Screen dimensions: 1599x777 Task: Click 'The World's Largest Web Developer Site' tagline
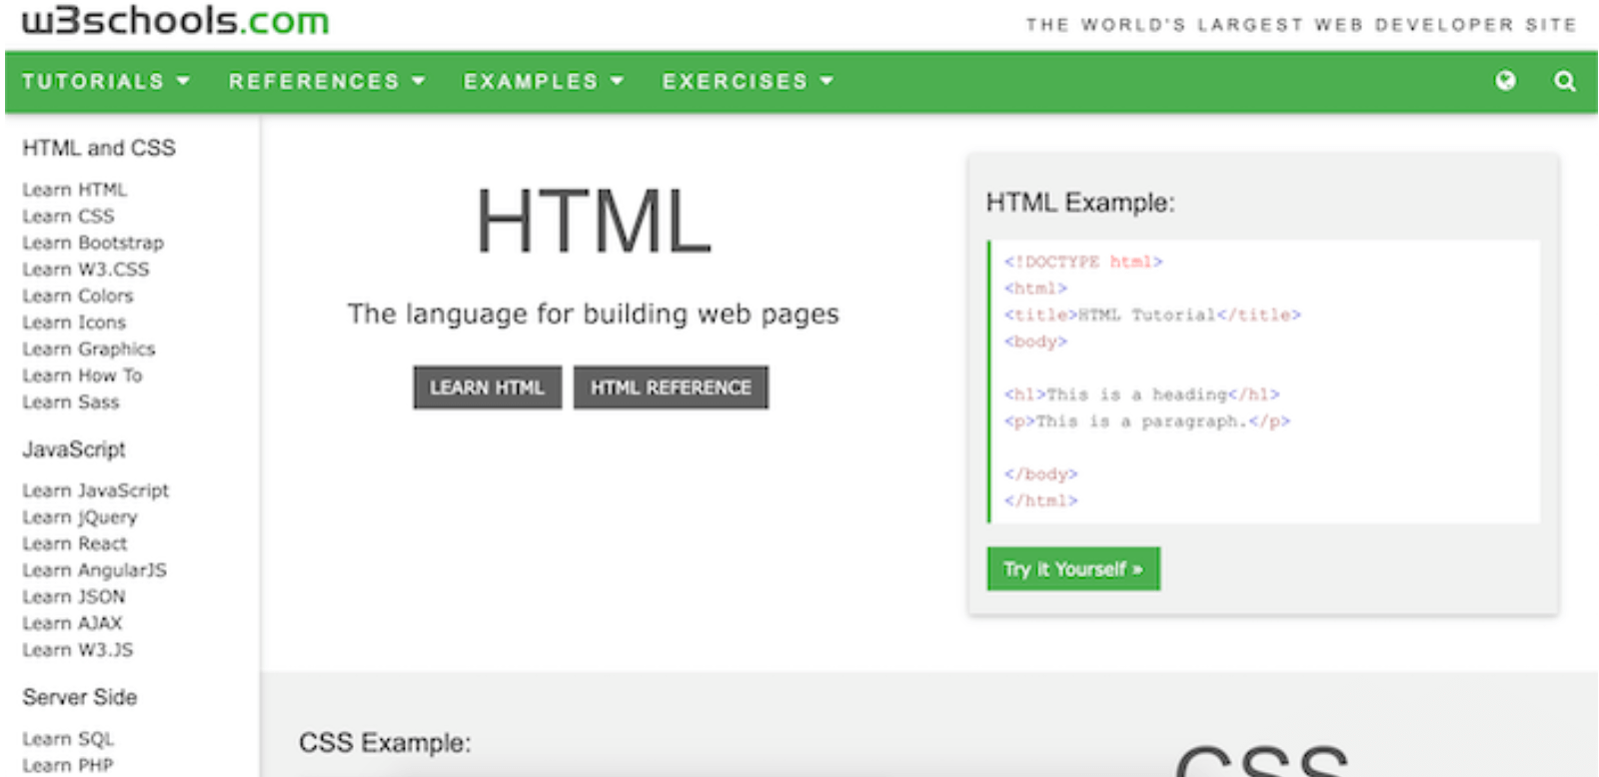(1301, 24)
